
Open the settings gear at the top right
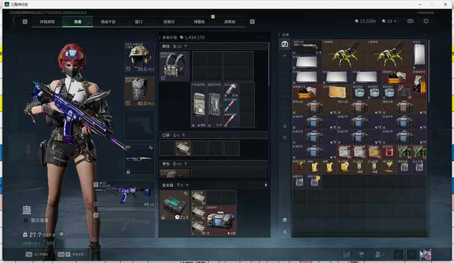coord(426,21)
